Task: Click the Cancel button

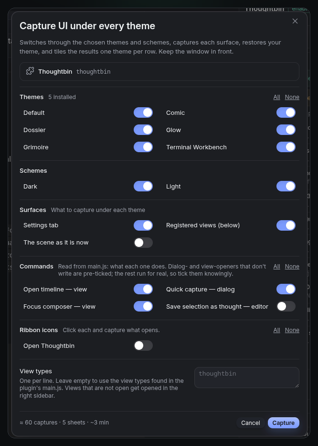Action: [x=250, y=423]
